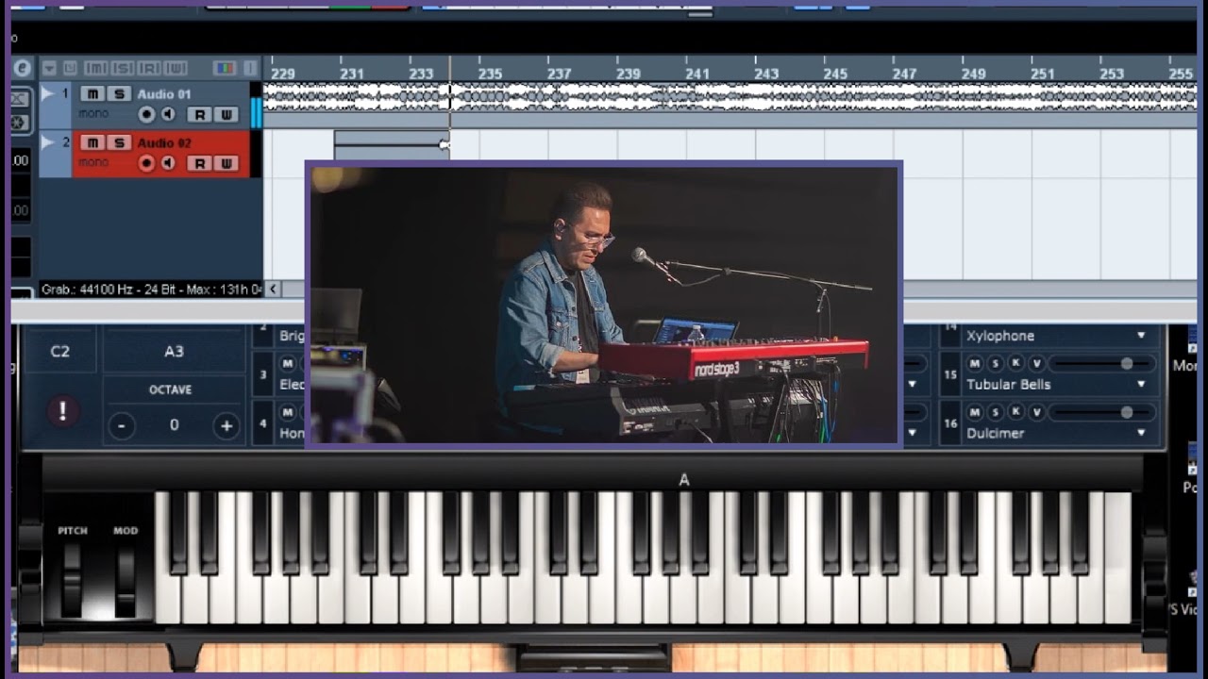Disable record on Audio 02 track
The width and height of the screenshot is (1208, 679).
click(146, 163)
